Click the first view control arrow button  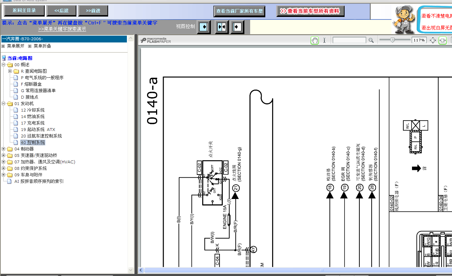tap(204, 27)
